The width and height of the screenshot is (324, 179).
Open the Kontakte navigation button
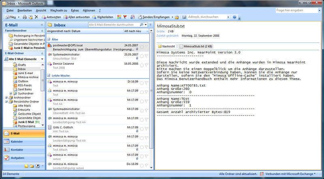[24, 150]
